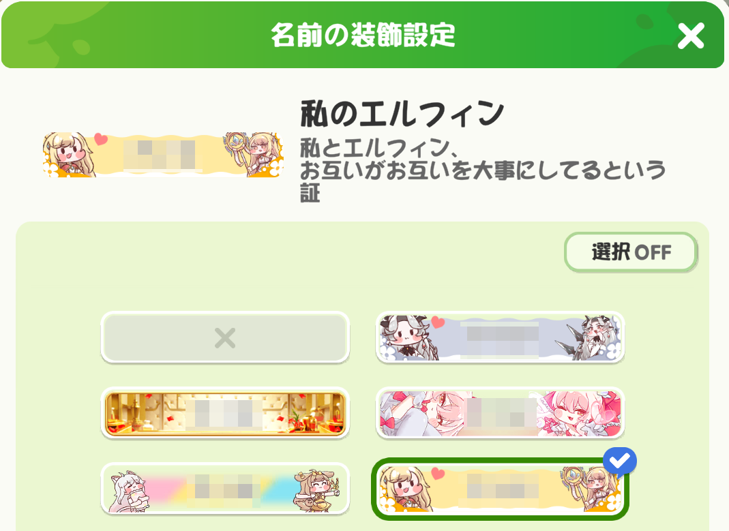Screen dimensions: 729x531
Task: Toggle the 選択 OFF button
Action: click(631, 252)
